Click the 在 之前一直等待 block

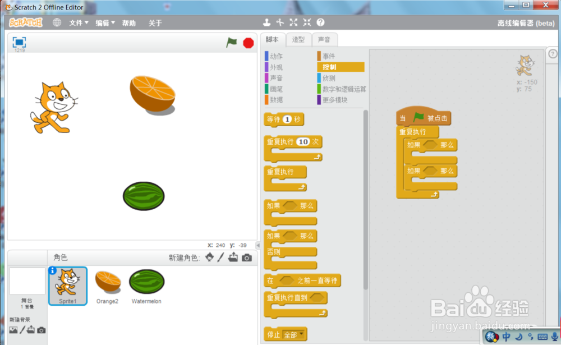pyautogui.click(x=302, y=280)
